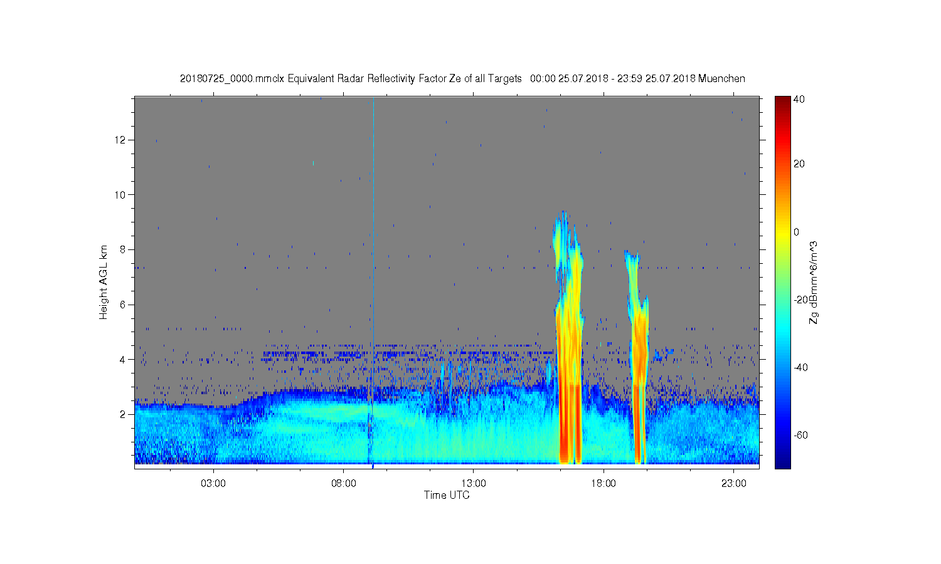Screen dimensions: 941x564
Task: Click the plot title text starting '20180725_0000.mmclx'
Action: (x=462, y=79)
